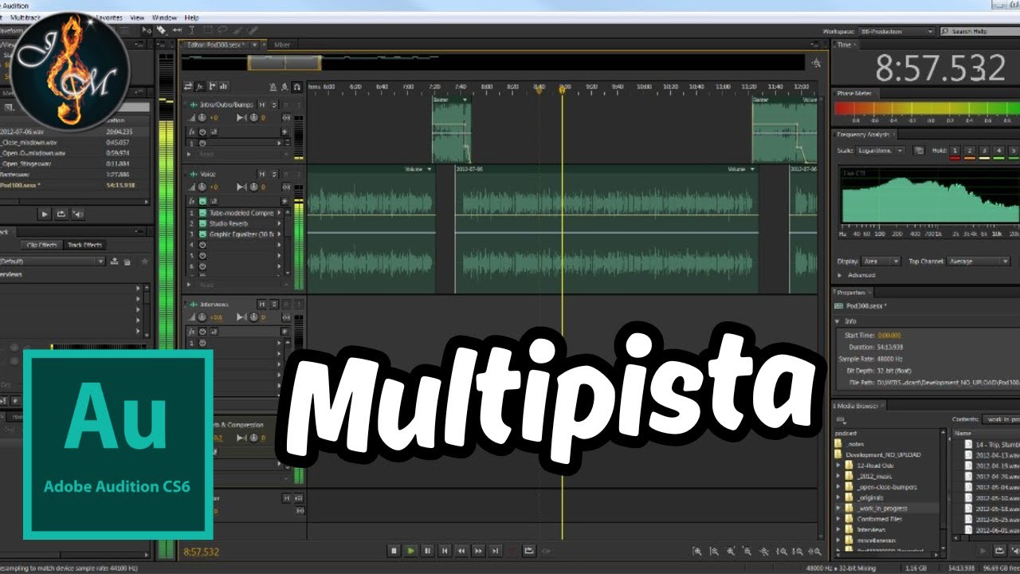Image resolution: width=1020 pixels, height=574 pixels.
Task: Open the Display Area dropdown
Action: [x=881, y=261]
